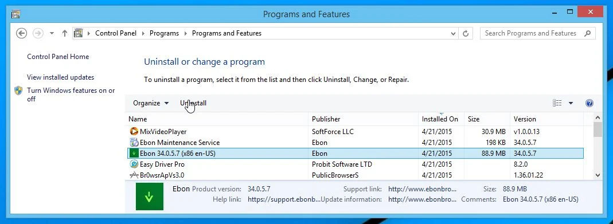Click the Forward navigation arrow
613x224 pixels.
(38, 33)
